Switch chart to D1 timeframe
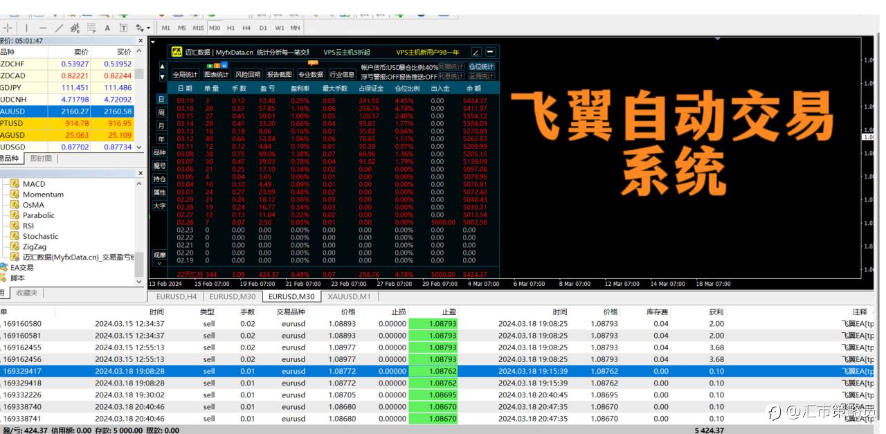The height and width of the screenshot is (434, 886). pos(263,28)
